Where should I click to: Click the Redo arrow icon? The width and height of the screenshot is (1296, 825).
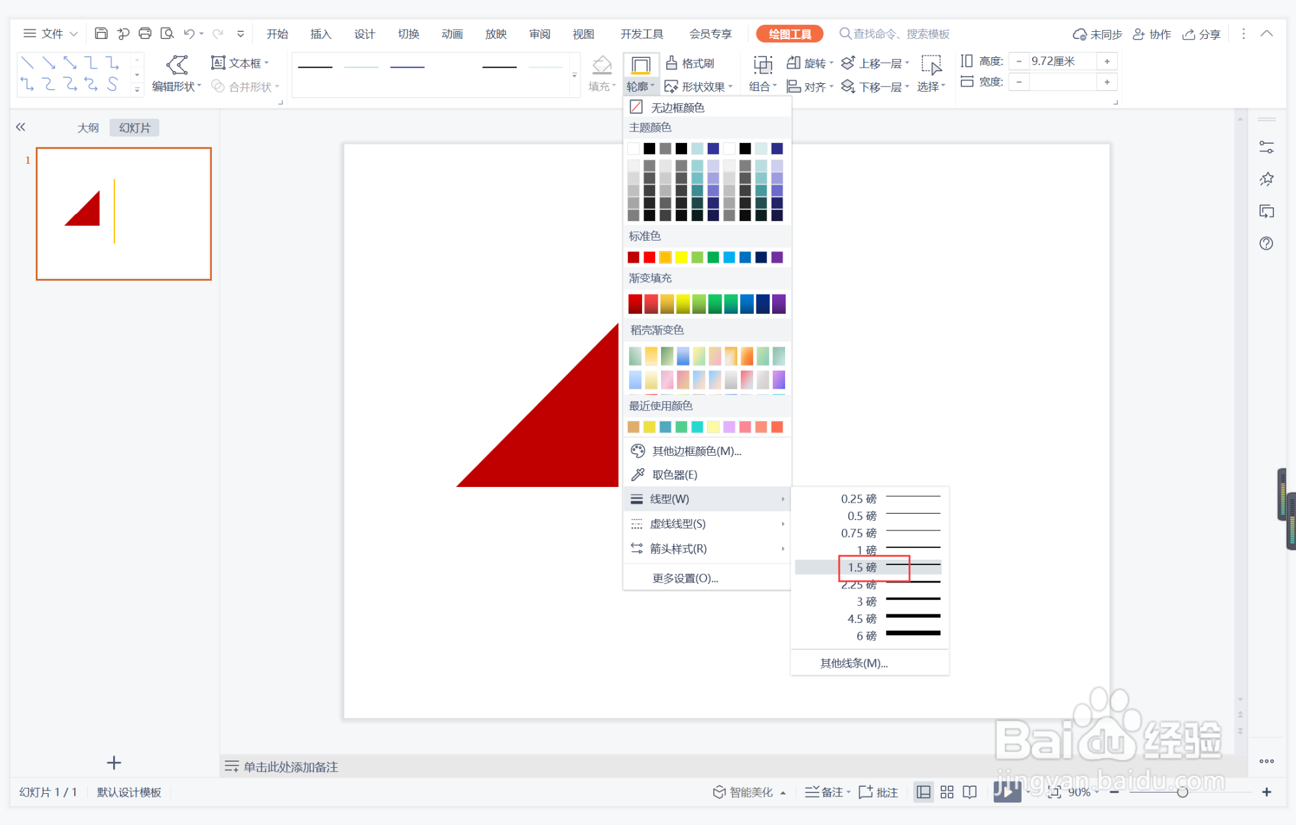click(x=218, y=33)
